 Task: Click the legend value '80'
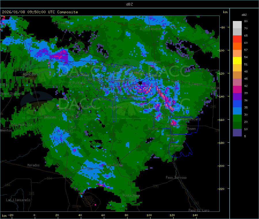pyautogui.click(x=246, y=21)
